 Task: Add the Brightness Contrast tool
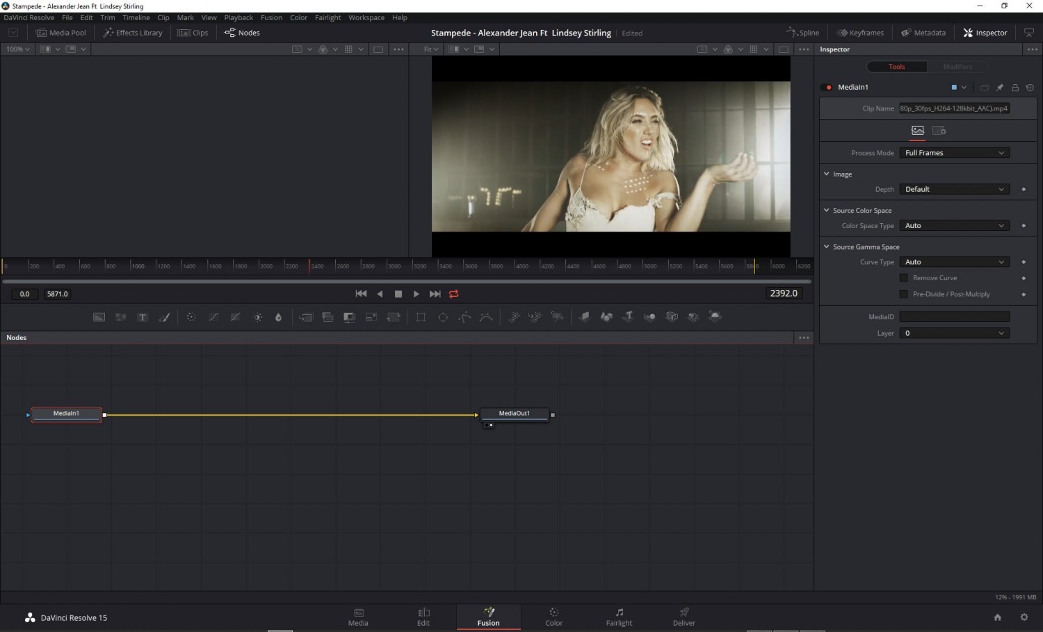(258, 317)
